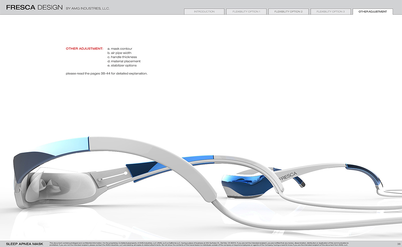This screenshot has height=247, width=402.
Task: Click the Other Adjustment tab
Action: click(x=373, y=11)
